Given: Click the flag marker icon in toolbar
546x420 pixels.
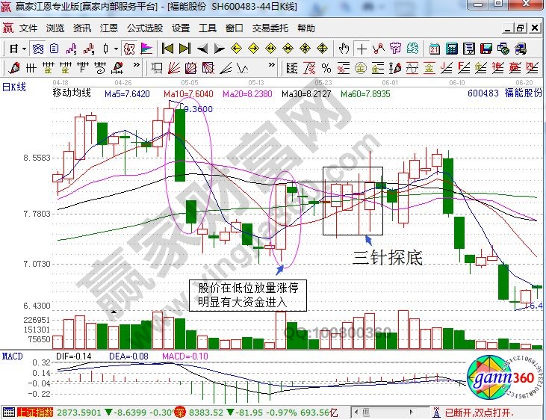Looking at the screenshot, I should click(x=145, y=49).
